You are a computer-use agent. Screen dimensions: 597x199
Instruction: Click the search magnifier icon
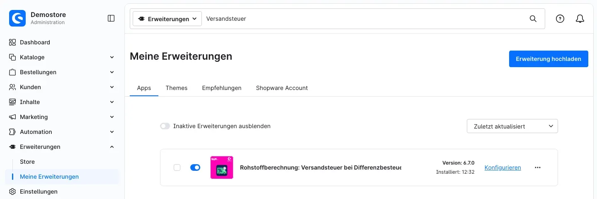point(533,19)
